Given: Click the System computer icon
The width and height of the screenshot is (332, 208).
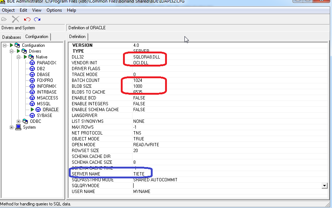Looking at the screenshot, I should point(18,127).
